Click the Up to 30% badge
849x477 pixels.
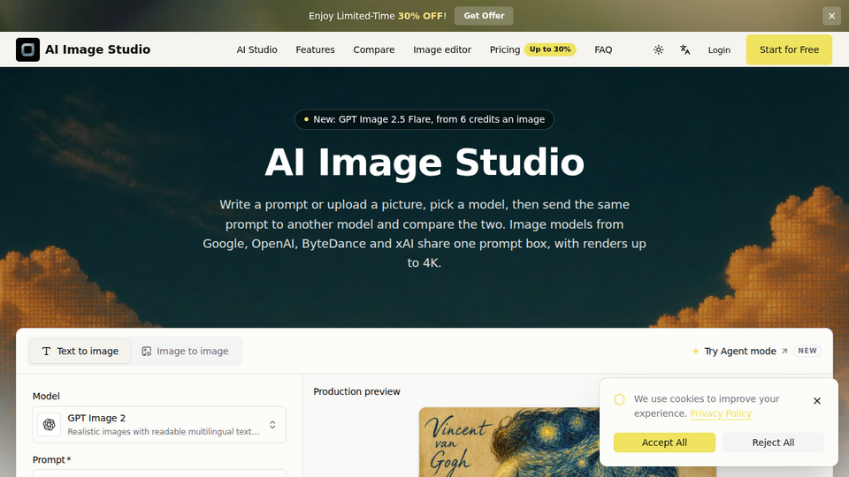[x=549, y=49]
